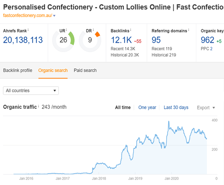Click the UR 26 gauge
Screen dimensions: 224x185
point(63,40)
